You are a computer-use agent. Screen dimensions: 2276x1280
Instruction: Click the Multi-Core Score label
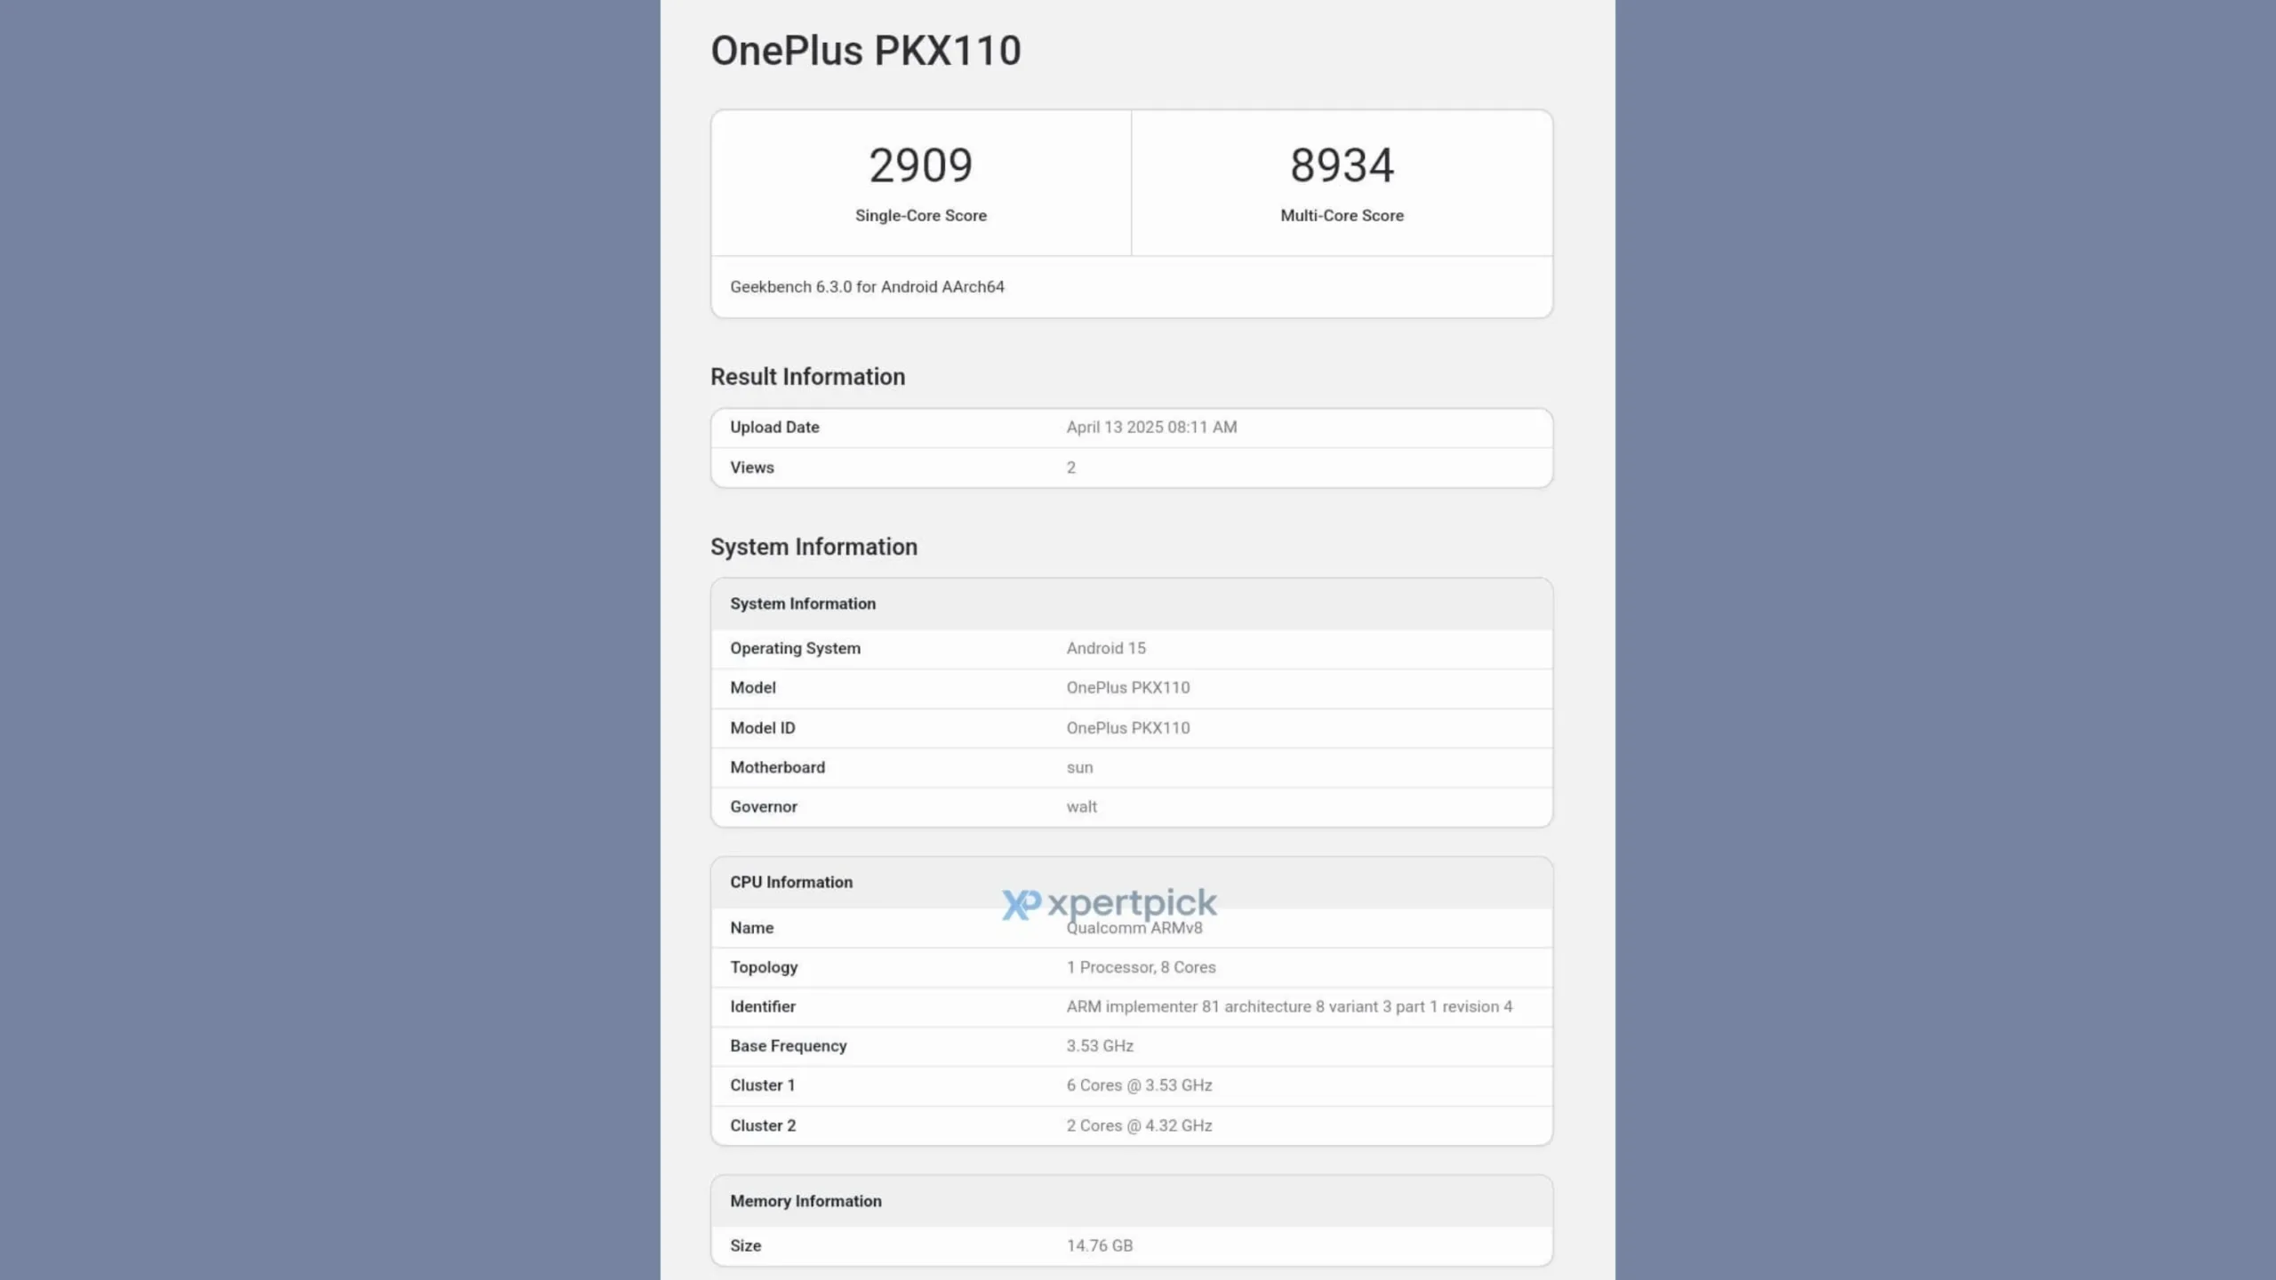1342,215
